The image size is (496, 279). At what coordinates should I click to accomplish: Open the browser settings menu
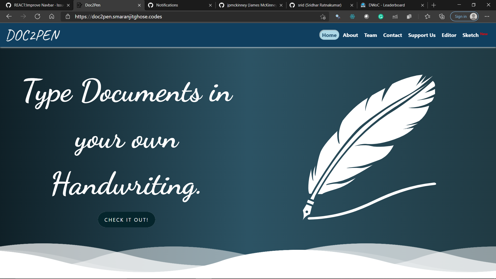487,16
